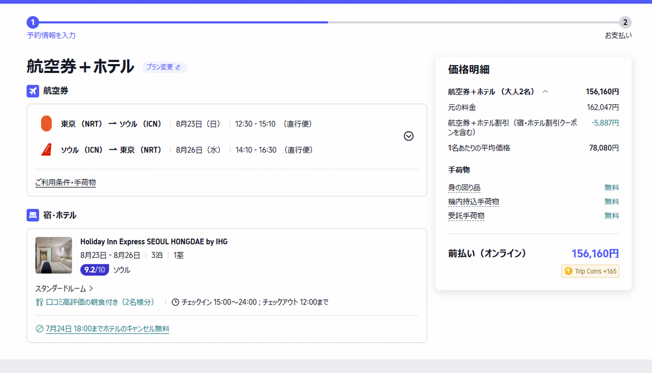The image size is (652, 373).
Task: Click outbound time 12:30 - 15:10
Action: tap(256, 124)
